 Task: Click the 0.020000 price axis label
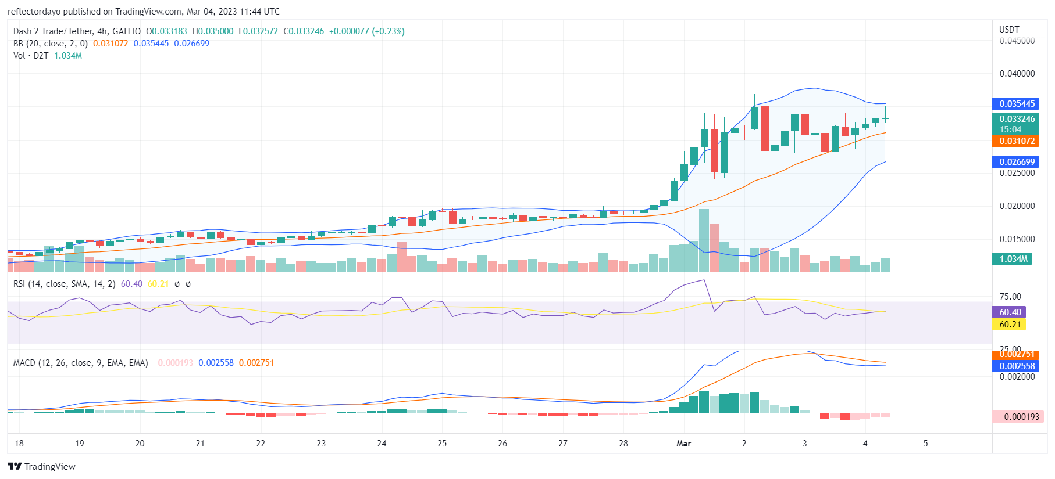[x=1017, y=206]
